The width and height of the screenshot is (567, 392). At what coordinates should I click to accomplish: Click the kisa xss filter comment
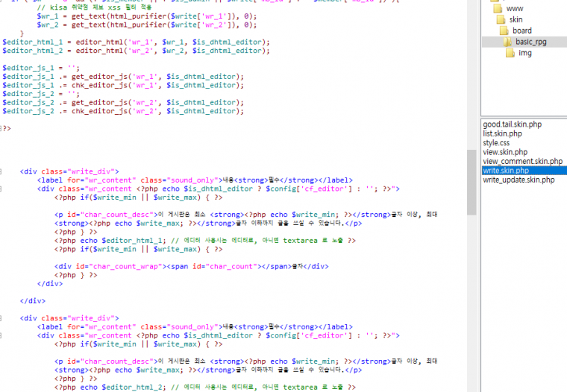tap(95, 7)
